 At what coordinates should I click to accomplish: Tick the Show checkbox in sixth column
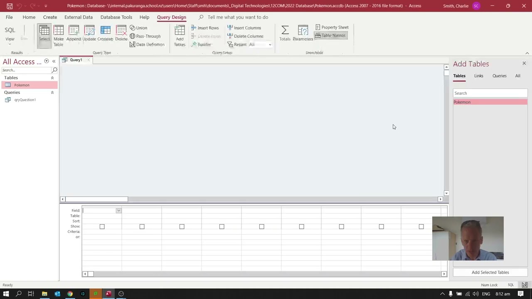pos(301,226)
